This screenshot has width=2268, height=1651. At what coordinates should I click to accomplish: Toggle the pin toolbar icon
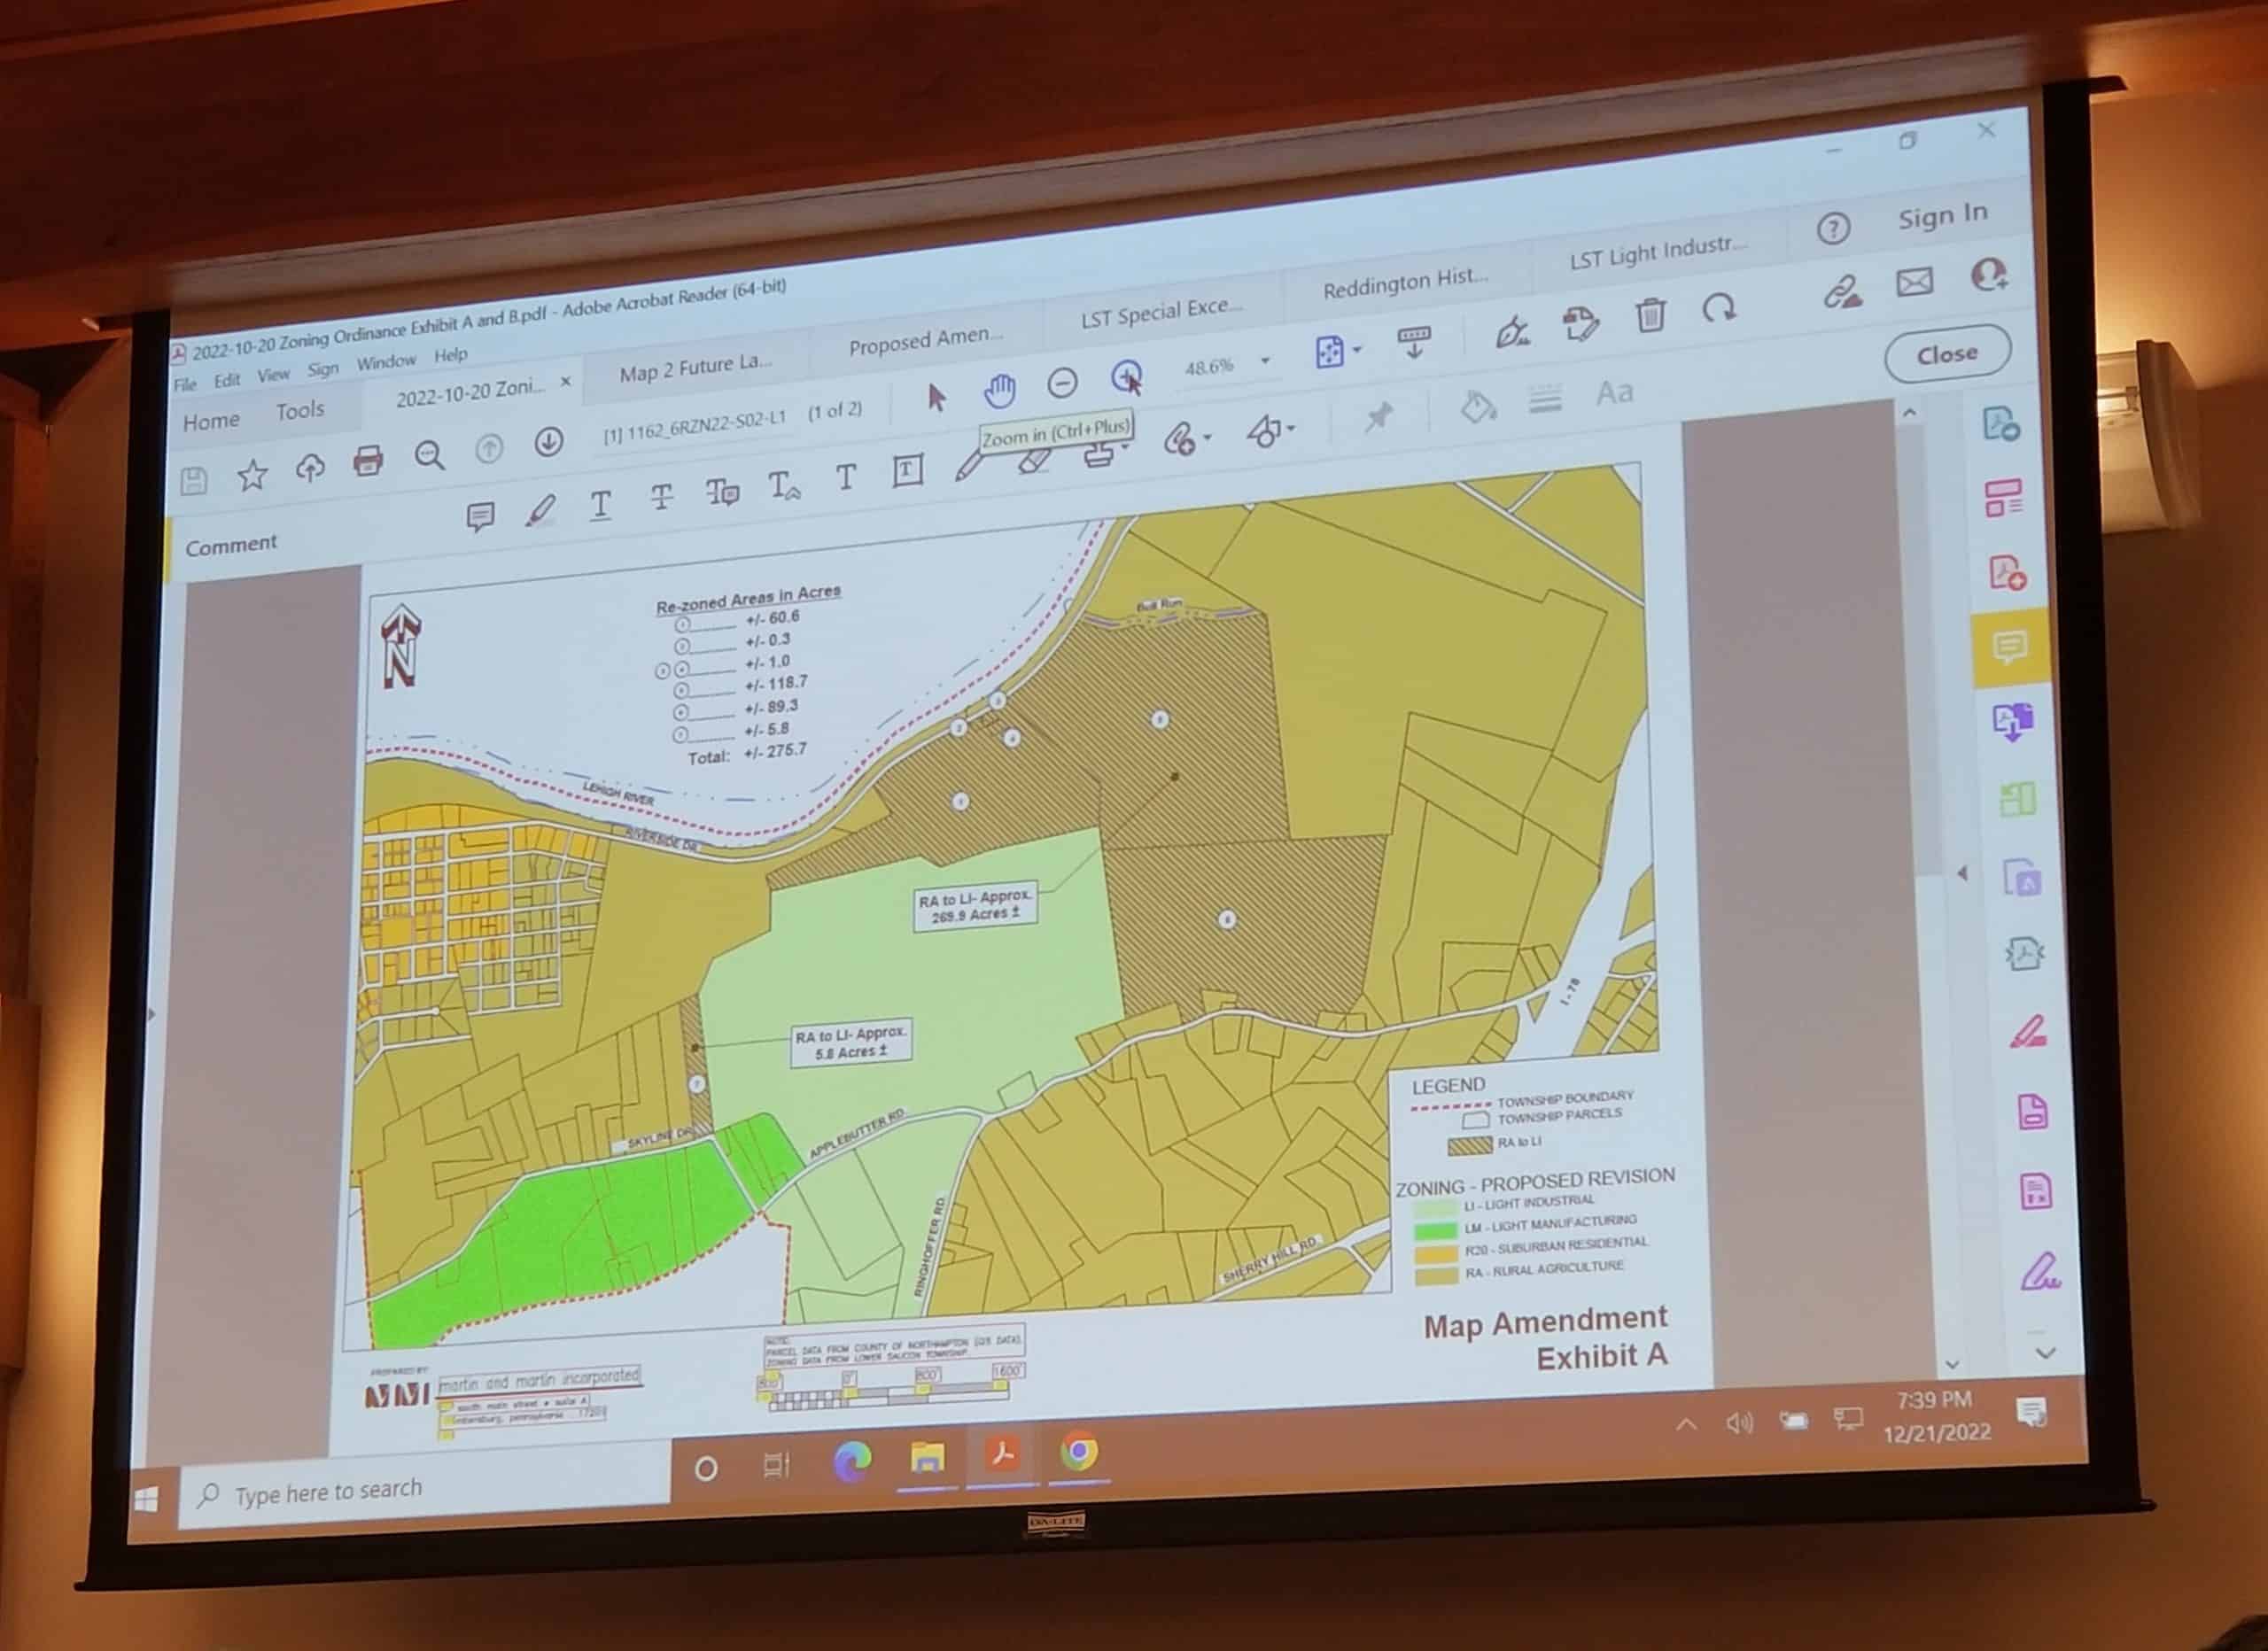1379,416
